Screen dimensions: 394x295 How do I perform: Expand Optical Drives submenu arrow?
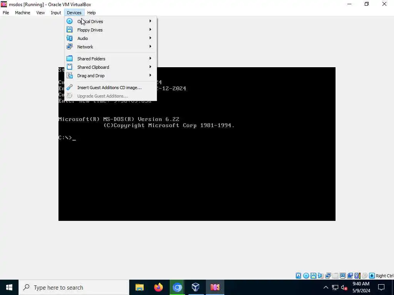click(x=150, y=21)
